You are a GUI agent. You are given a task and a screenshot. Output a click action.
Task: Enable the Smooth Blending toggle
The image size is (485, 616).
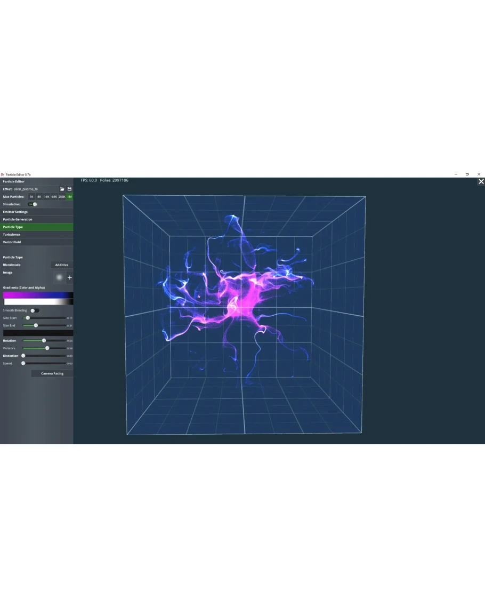[x=35, y=310]
